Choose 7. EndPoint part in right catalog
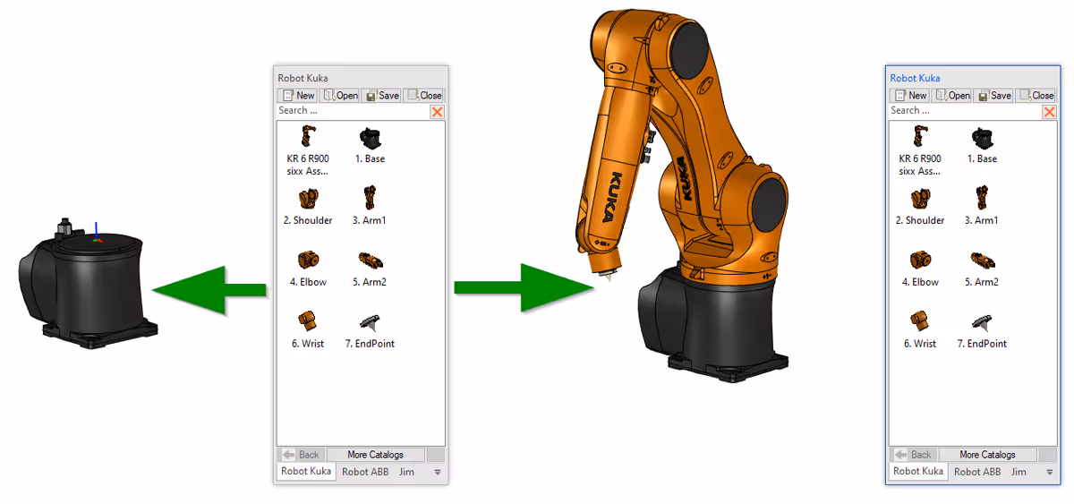This screenshot has height=504, width=1074. tap(982, 330)
